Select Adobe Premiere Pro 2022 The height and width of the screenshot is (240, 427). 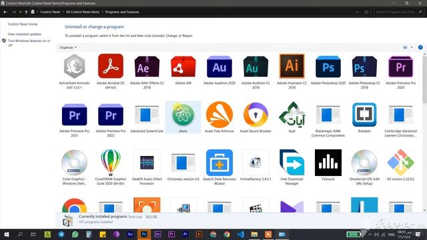pos(111,119)
